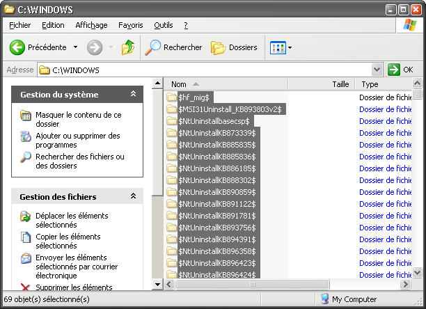Select the $NtUninstallKB896423$ folder
426x309 pixels.
click(x=217, y=263)
